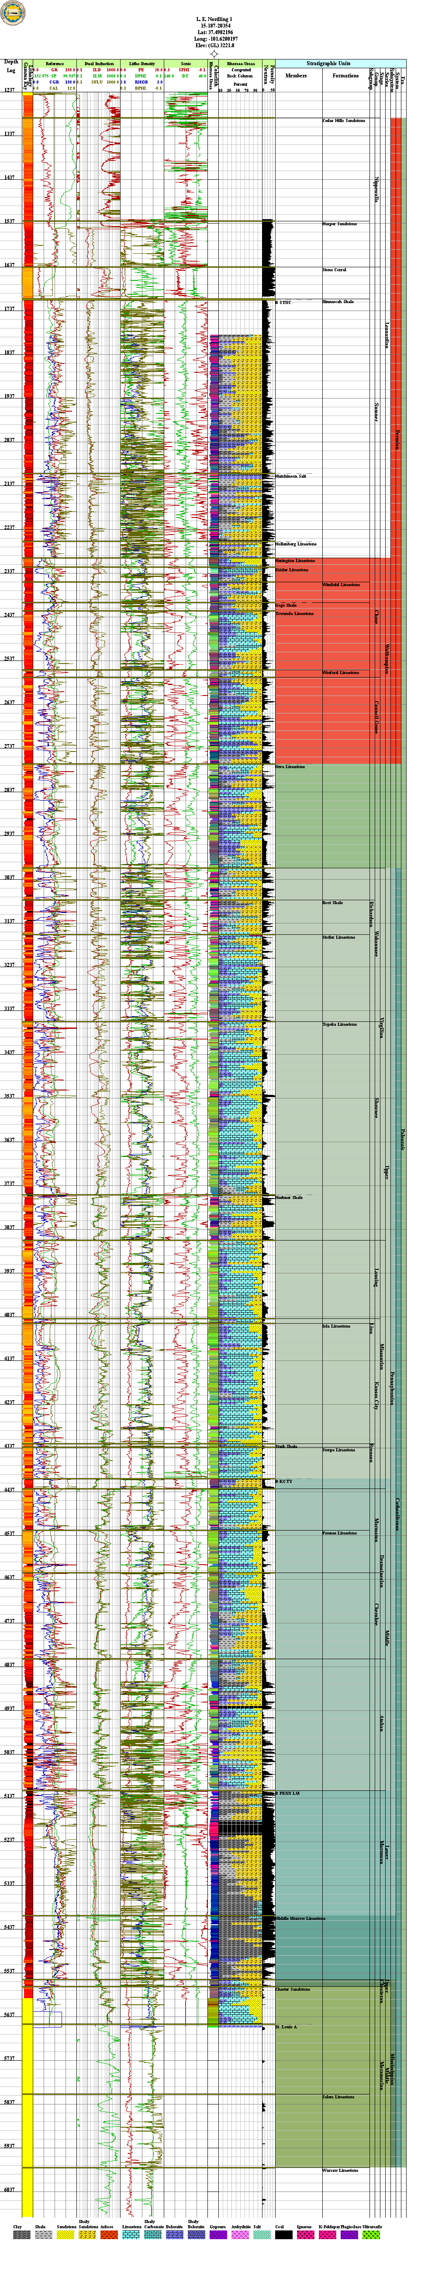
Task: Click the 'Iola Limestone' formation label
Action: (336, 1327)
